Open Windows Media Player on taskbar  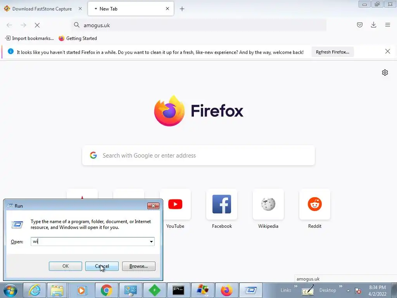(x=81, y=290)
